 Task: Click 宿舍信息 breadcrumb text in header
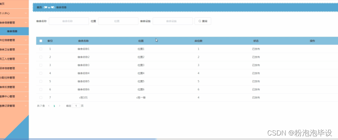click(61, 7)
